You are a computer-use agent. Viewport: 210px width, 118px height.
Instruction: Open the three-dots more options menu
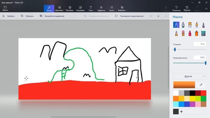click(166, 16)
